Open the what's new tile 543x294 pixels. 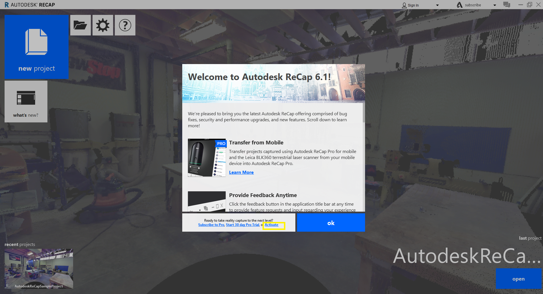[26, 102]
